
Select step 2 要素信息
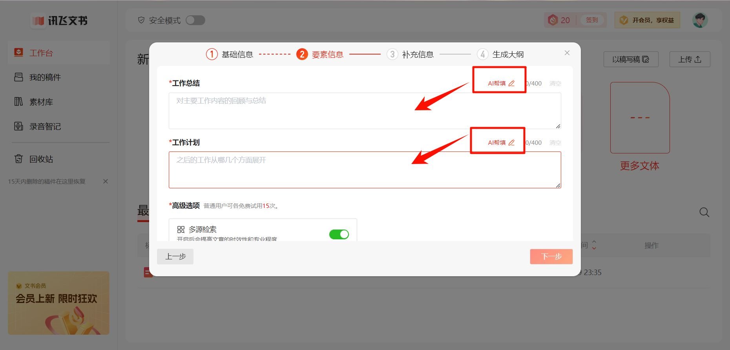(x=320, y=54)
